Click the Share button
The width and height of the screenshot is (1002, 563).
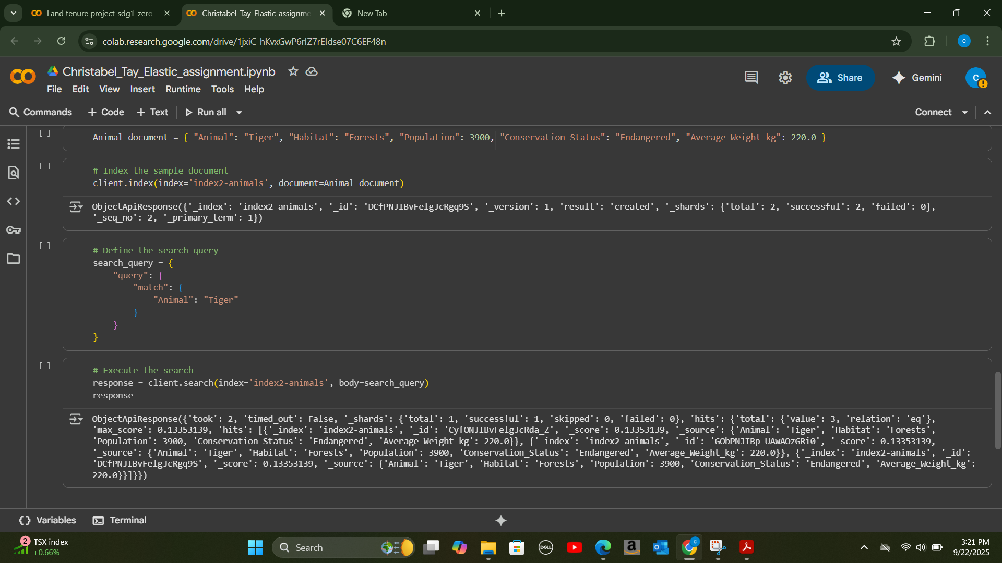[x=840, y=78]
